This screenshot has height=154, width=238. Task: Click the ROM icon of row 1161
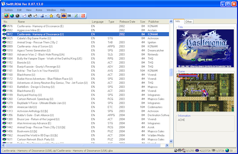tap(4, 71)
